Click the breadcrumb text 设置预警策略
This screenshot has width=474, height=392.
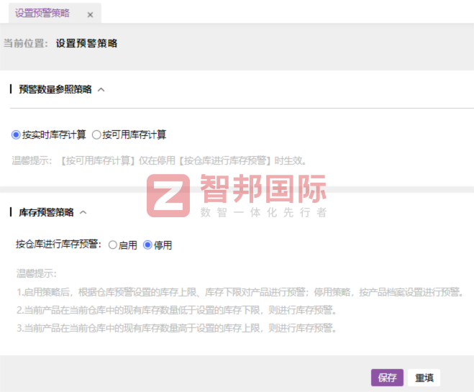pos(86,43)
